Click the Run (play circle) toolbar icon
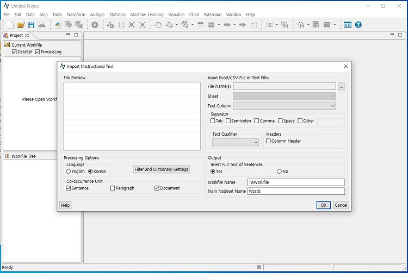 click(x=95, y=24)
